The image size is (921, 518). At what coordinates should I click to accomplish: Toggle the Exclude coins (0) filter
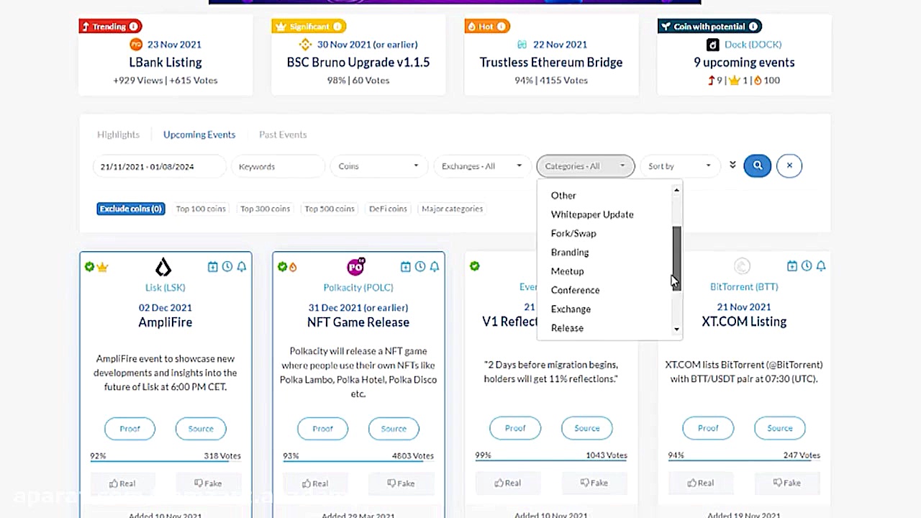point(131,209)
